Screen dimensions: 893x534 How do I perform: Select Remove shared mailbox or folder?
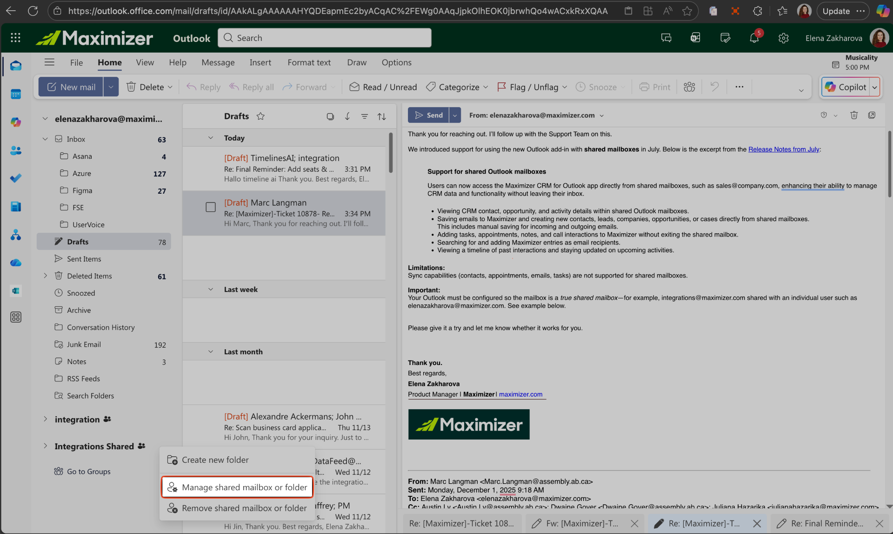[237, 508]
